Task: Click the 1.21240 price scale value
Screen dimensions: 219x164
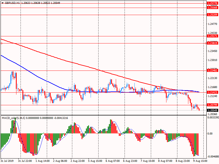Action: 213,96
